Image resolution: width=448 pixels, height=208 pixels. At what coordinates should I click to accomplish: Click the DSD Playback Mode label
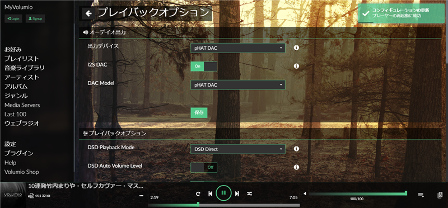[x=111, y=147]
